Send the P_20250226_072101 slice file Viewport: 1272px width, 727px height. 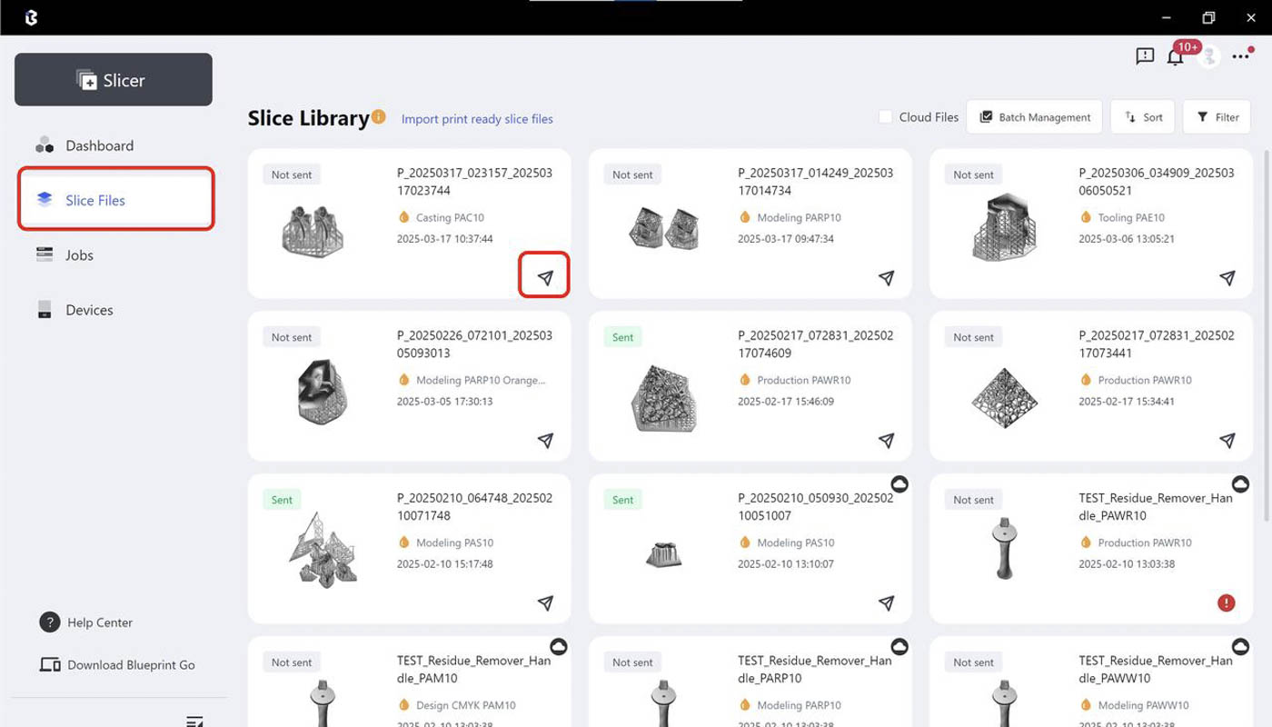545,441
